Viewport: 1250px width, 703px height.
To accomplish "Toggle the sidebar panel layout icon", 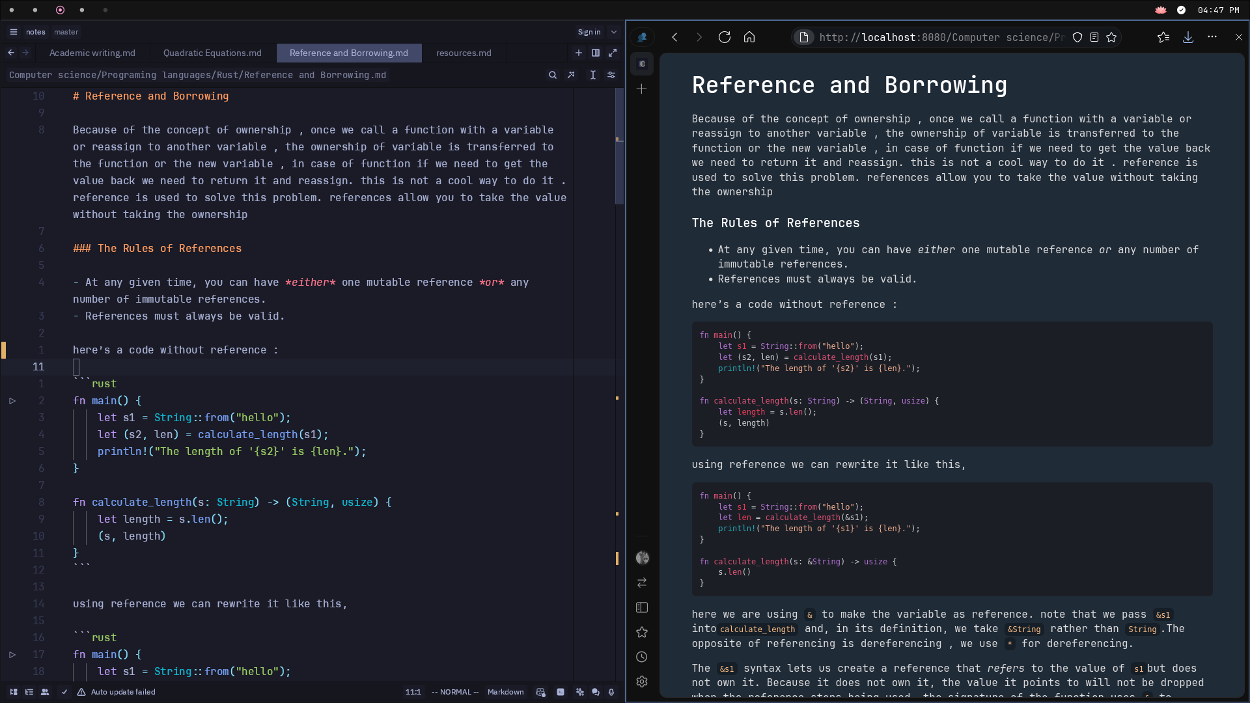I will point(642,607).
